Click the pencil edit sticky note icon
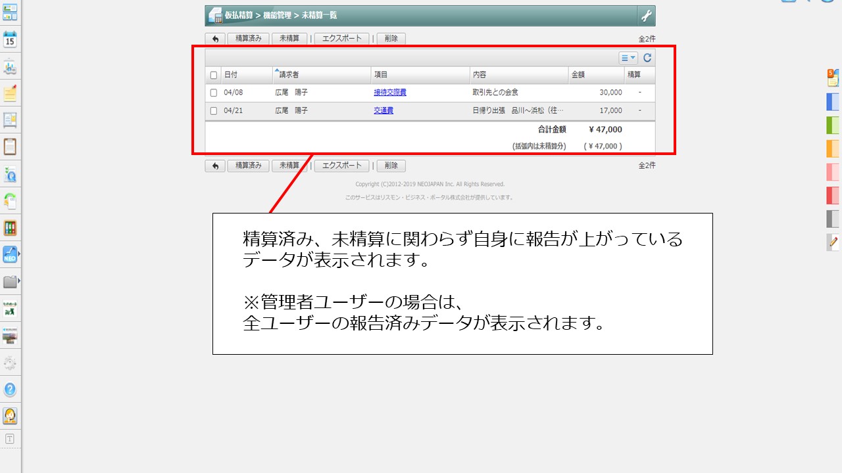This screenshot has height=473, width=842. tap(833, 242)
